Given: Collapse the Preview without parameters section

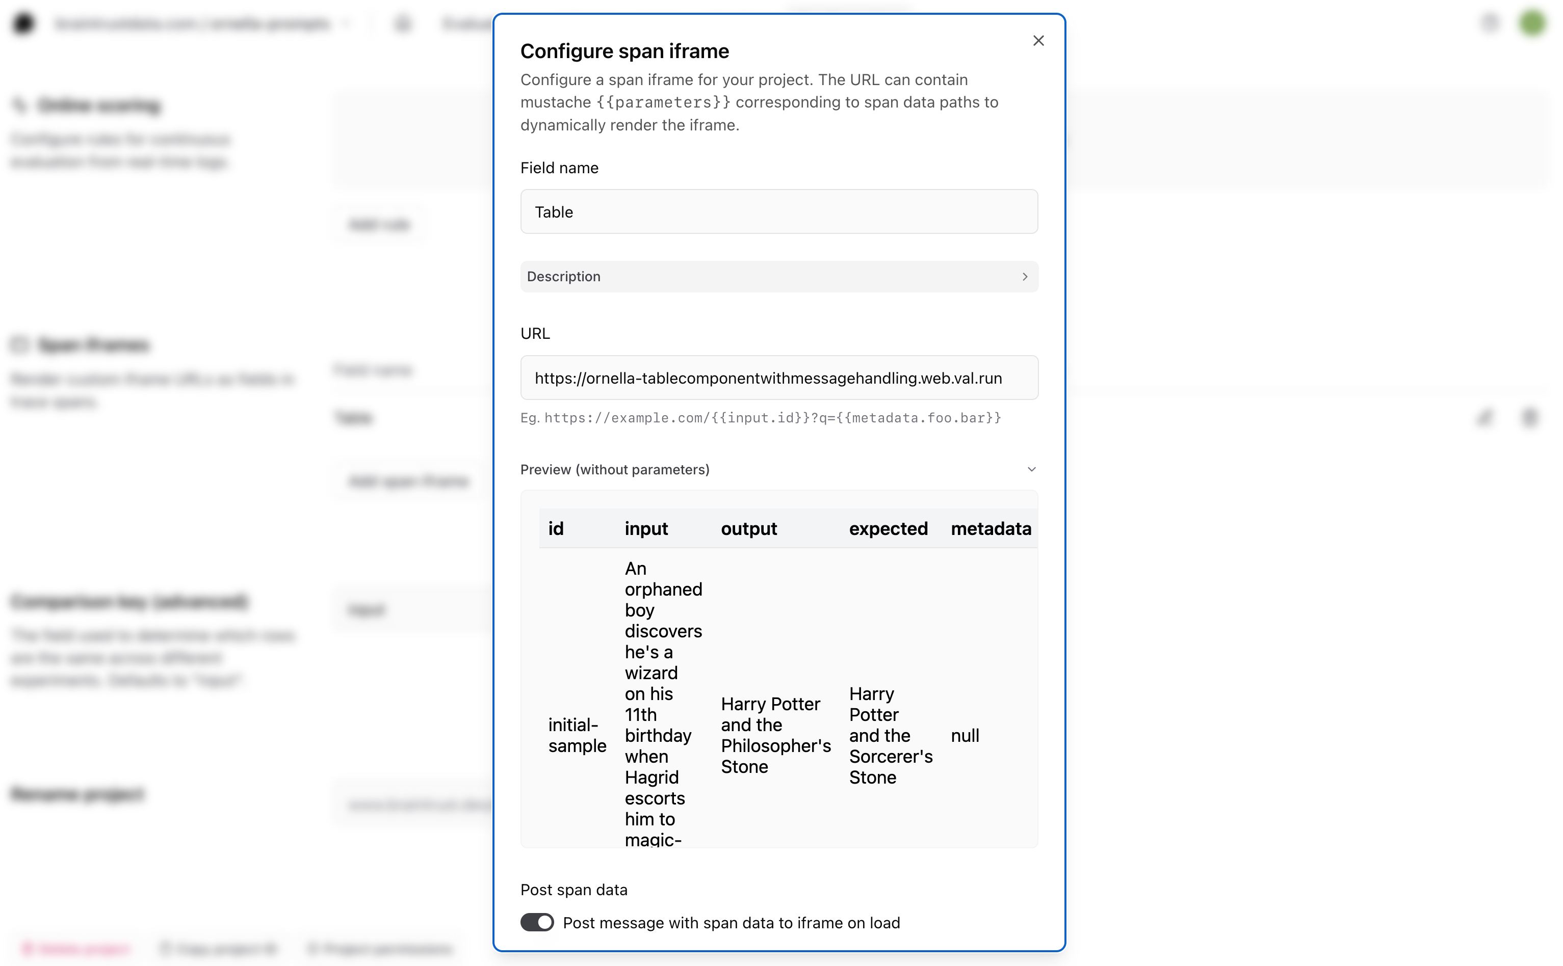Looking at the screenshot, I should (1032, 469).
